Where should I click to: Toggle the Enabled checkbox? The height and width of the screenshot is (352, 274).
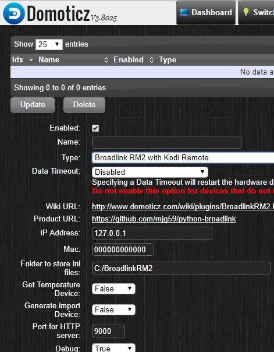click(x=95, y=128)
